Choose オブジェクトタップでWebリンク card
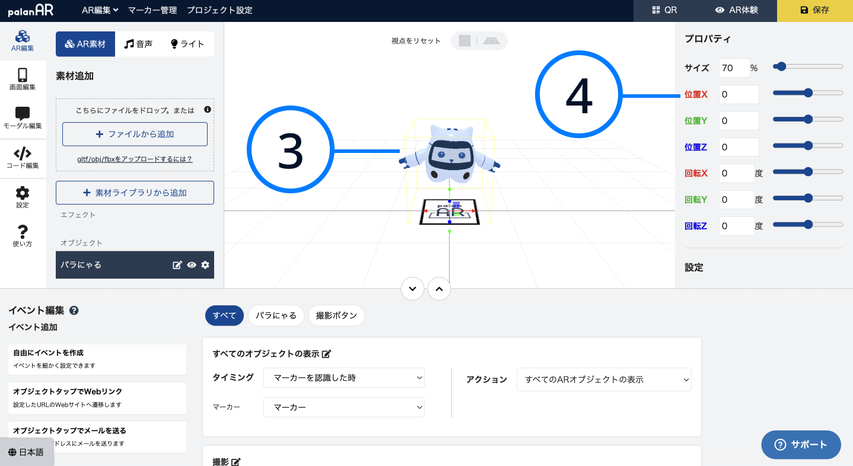This screenshot has width=853, height=466. click(97, 398)
